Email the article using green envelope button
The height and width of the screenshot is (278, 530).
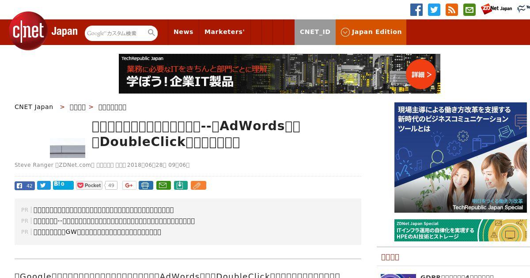(x=163, y=185)
